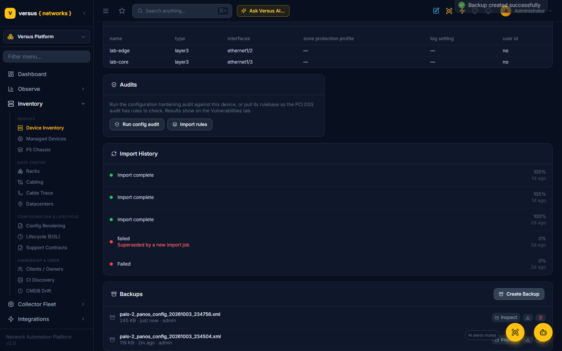This screenshot has width=562, height=351.
Task: Click the Ask Versus AI button
Action: [263, 11]
